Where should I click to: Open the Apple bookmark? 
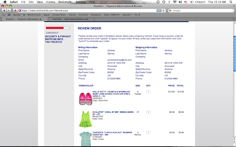(47, 15)
